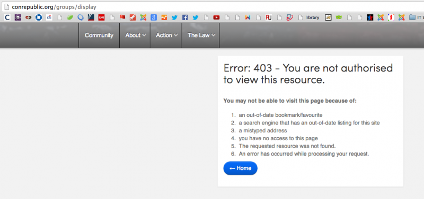Open the dark blue striped bookmark before CNN

(91, 17)
